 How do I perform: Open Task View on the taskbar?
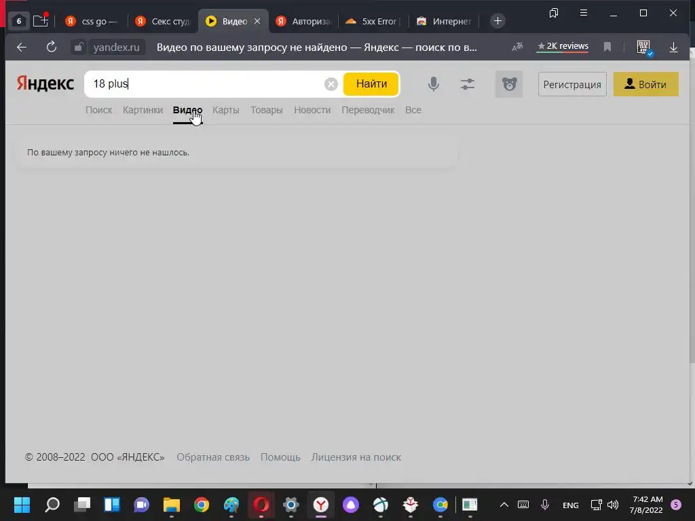pos(82,505)
